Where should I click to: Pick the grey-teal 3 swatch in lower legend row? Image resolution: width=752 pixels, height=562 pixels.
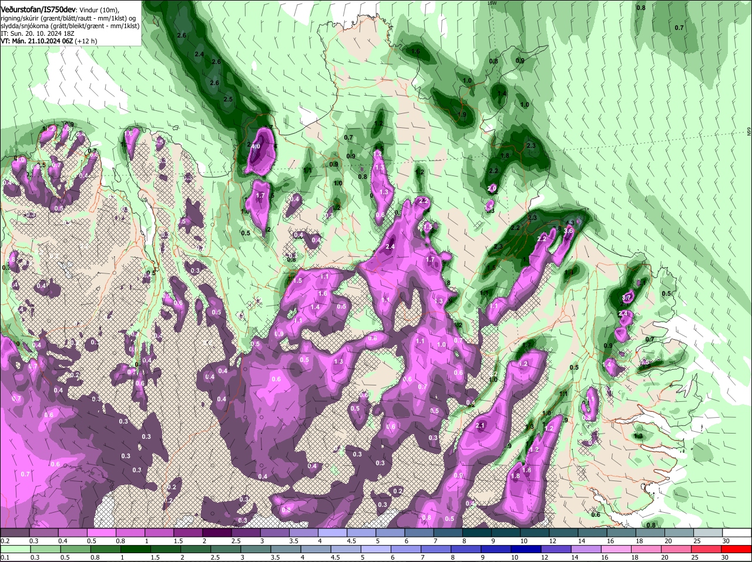click(x=256, y=549)
